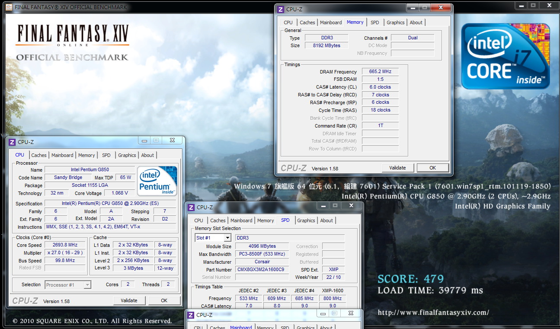Click OK in CPU-Z CPU window
The image size is (560, 329).
pos(164,300)
